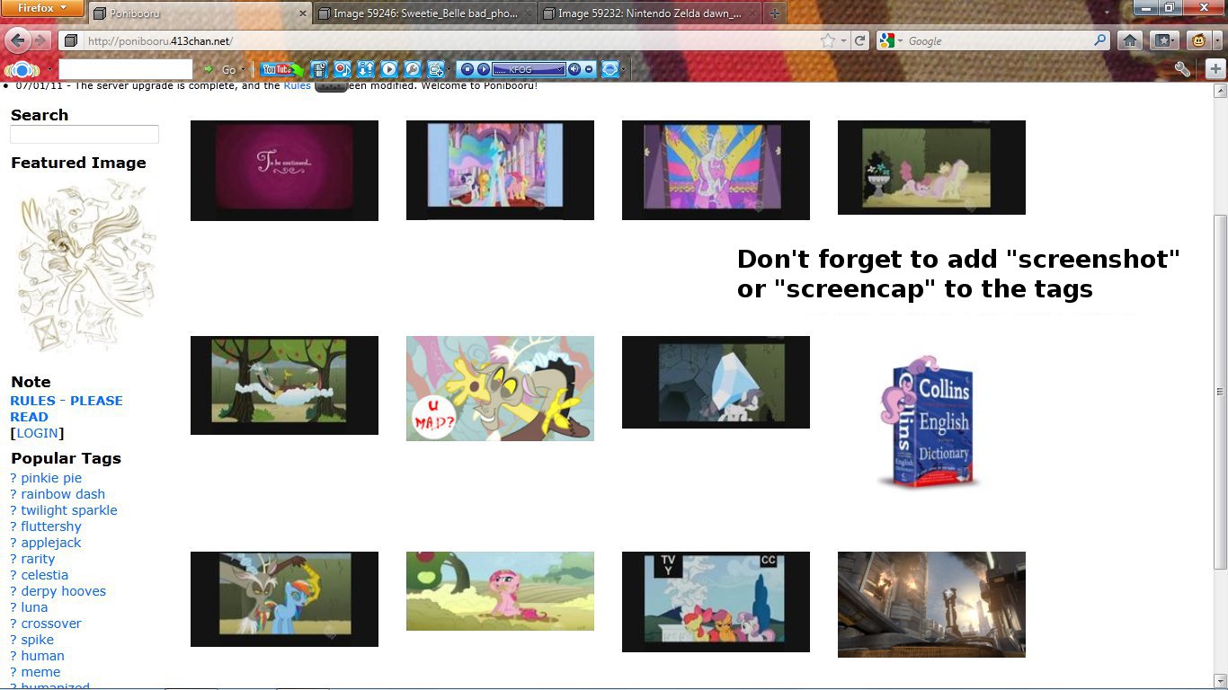Click the LOGIN link
Image resolution: width=1228 pixels, height=690 pixels.
(x=38, y=433)
